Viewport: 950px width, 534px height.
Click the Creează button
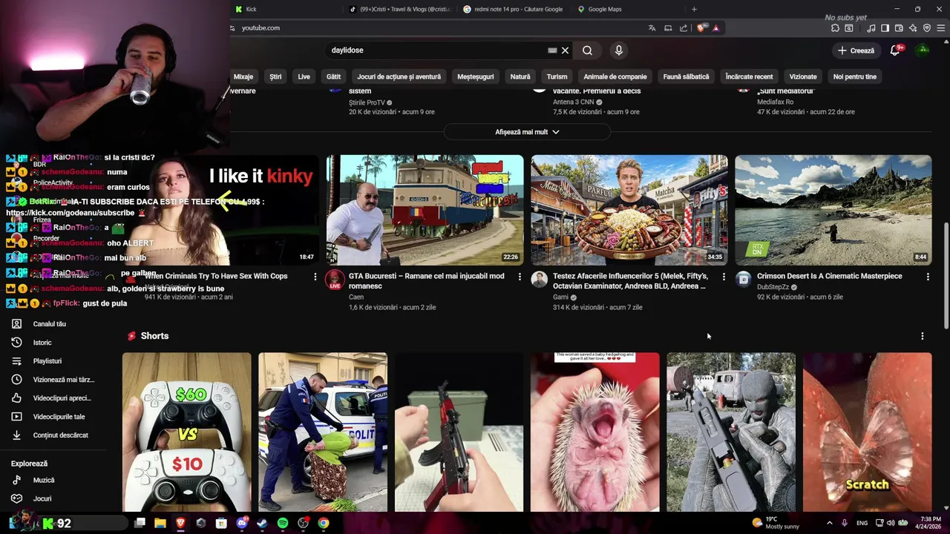coord(856,50)
